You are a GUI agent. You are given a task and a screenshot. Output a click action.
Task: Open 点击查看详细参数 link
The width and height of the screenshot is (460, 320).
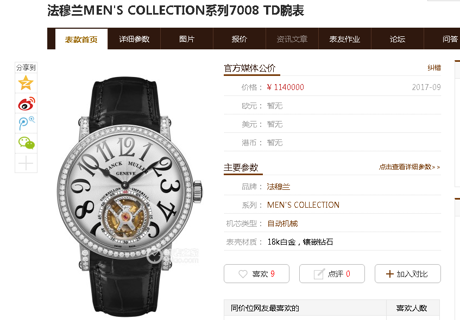(x=409, y=167)
